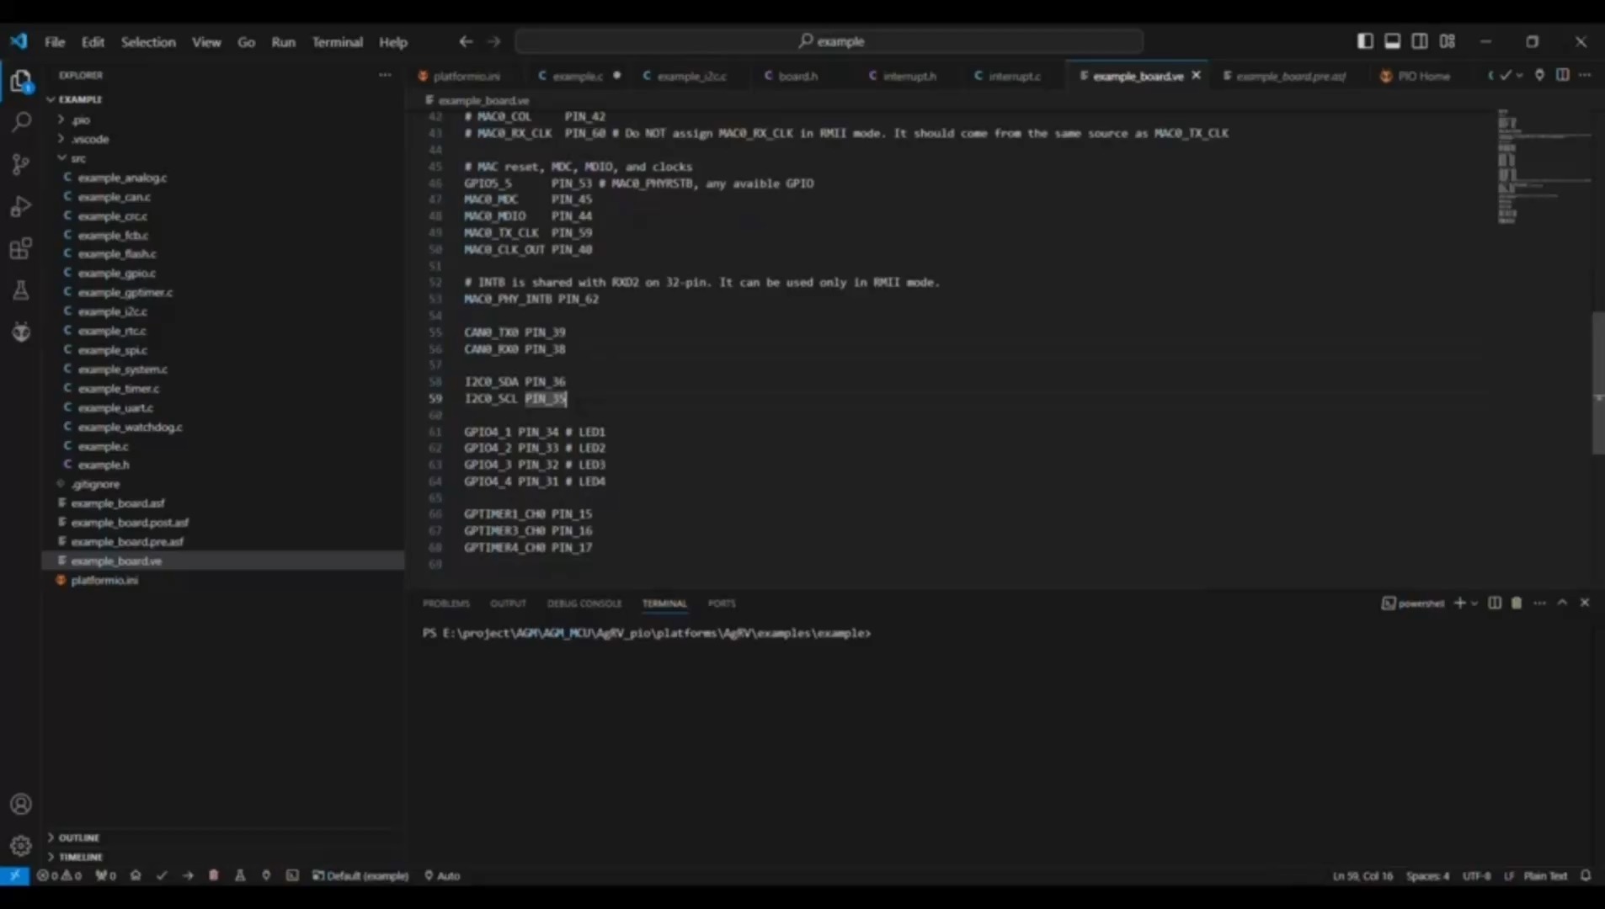Click the editor vertical scrollbar

coord(1598,382)
